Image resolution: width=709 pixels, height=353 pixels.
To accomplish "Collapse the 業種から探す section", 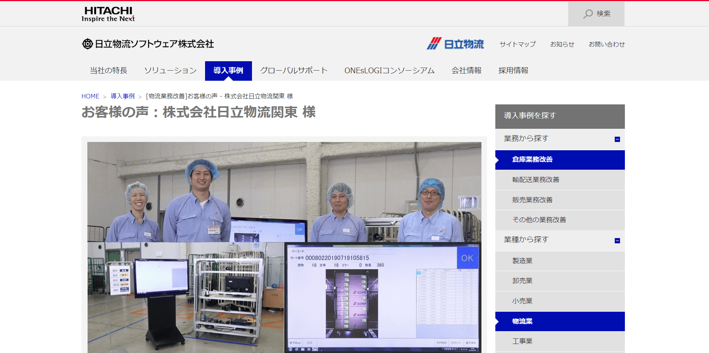I will pos(617,241).
